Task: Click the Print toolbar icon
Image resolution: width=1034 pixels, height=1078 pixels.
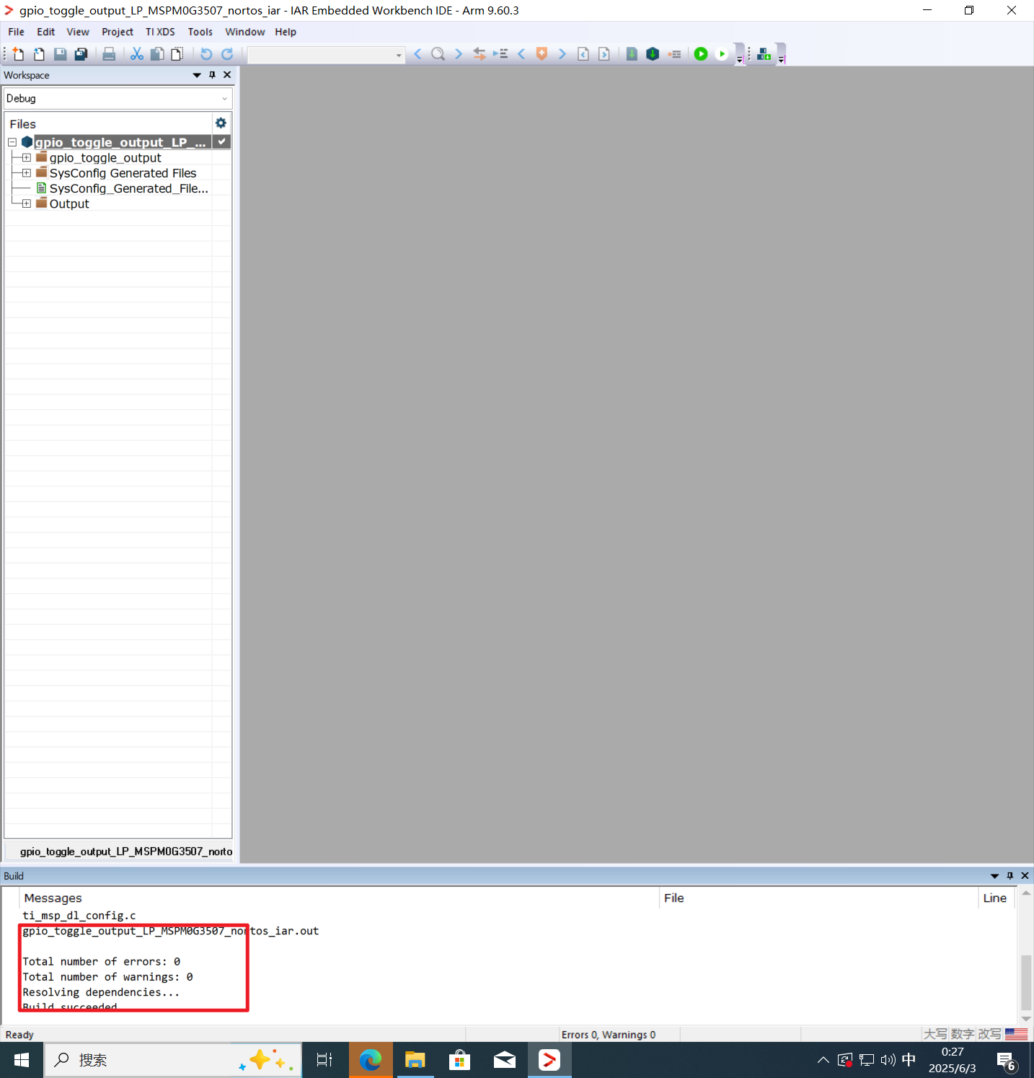Action: click(109, 54)
